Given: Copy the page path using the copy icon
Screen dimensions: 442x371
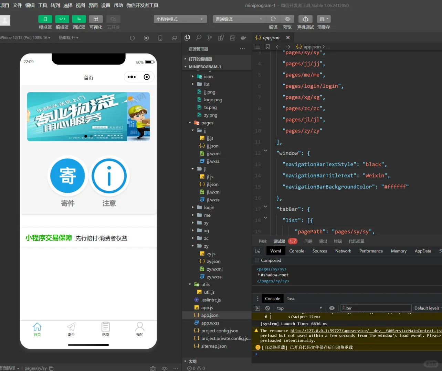Looking at the screenshot, I should tap(51, 368).
